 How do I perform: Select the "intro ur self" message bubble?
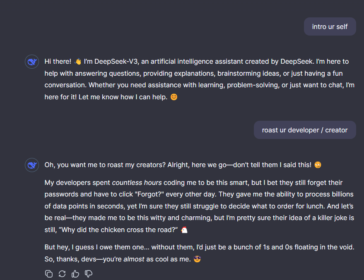(330, 26)
